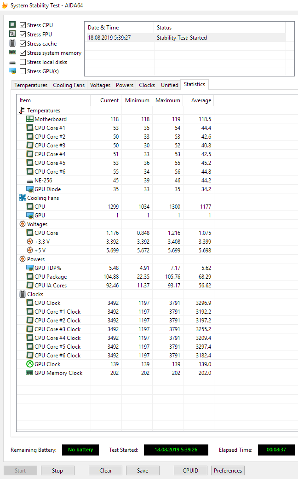Viewport: 298px width, 479px height.
Task: Click the GPU TDP% row icon
Action: (29, 268)
